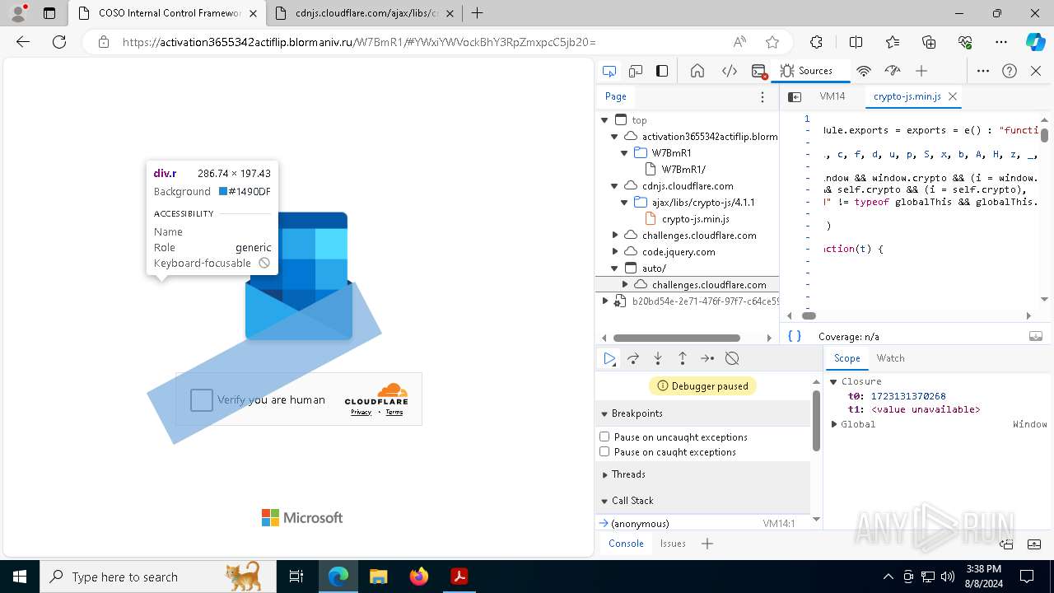Step out of current function
Image resolution: width=1054 pixels, height=593 pixels.
point(683,358)
